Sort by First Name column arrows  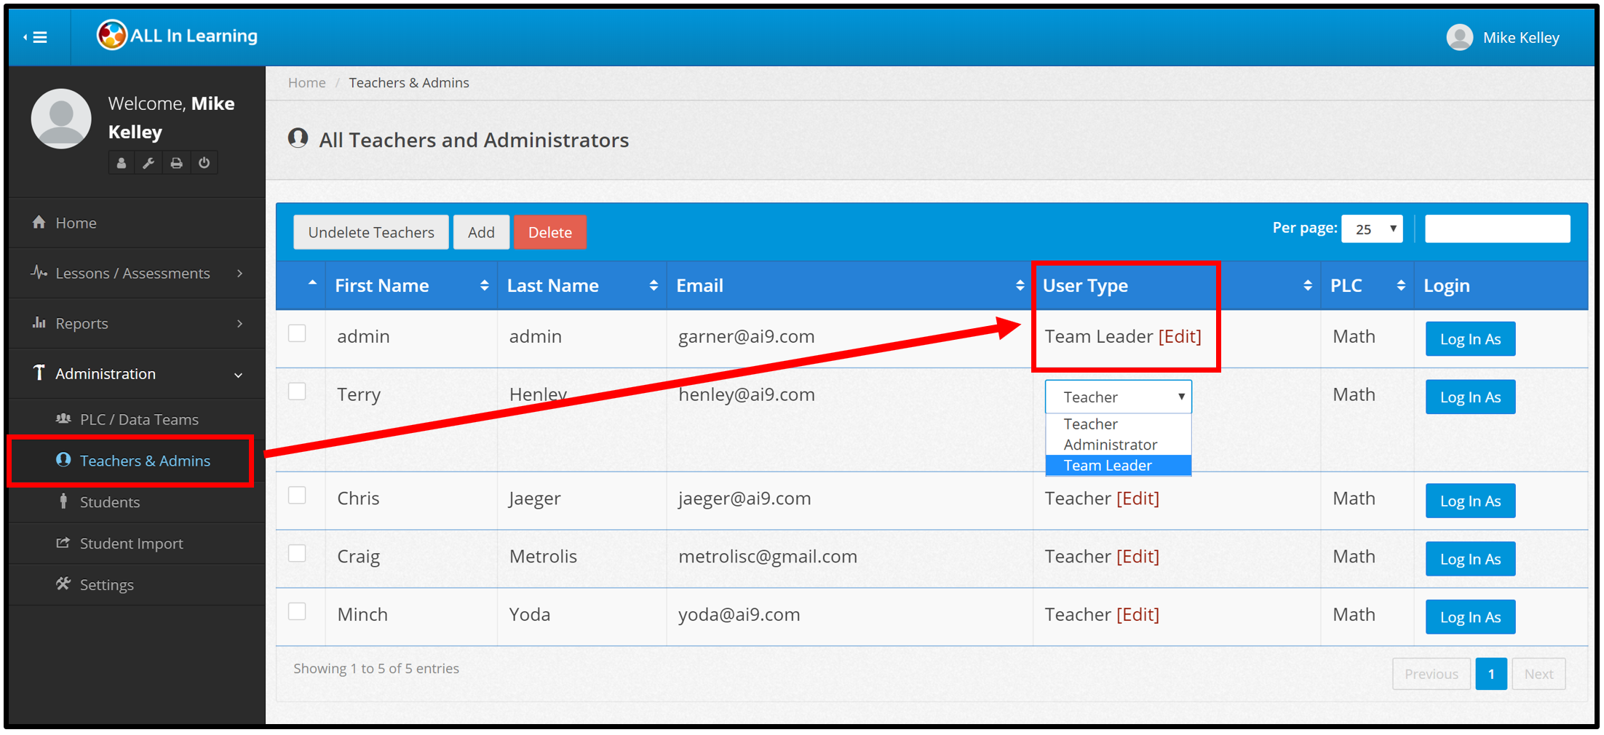484,286
